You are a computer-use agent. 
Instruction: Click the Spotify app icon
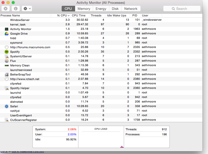[x=7, y=52]
